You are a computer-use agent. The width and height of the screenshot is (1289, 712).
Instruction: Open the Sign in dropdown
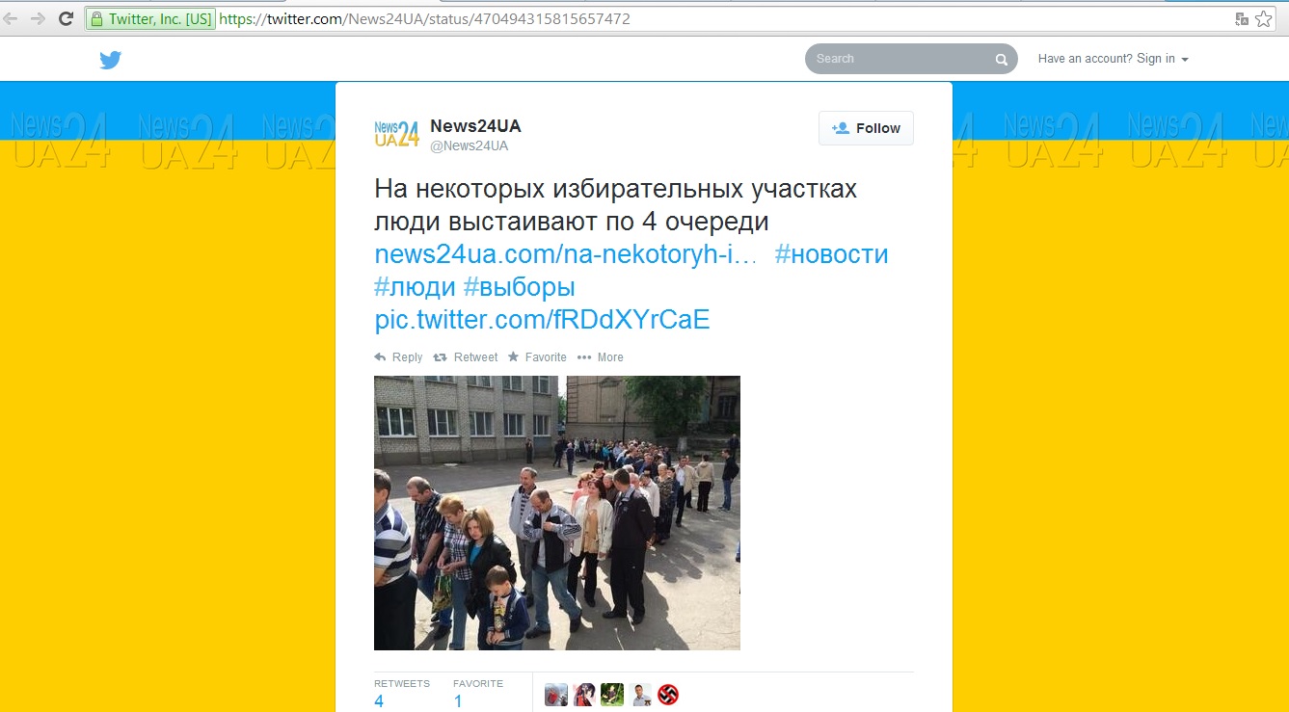[x=1113, y=59]
